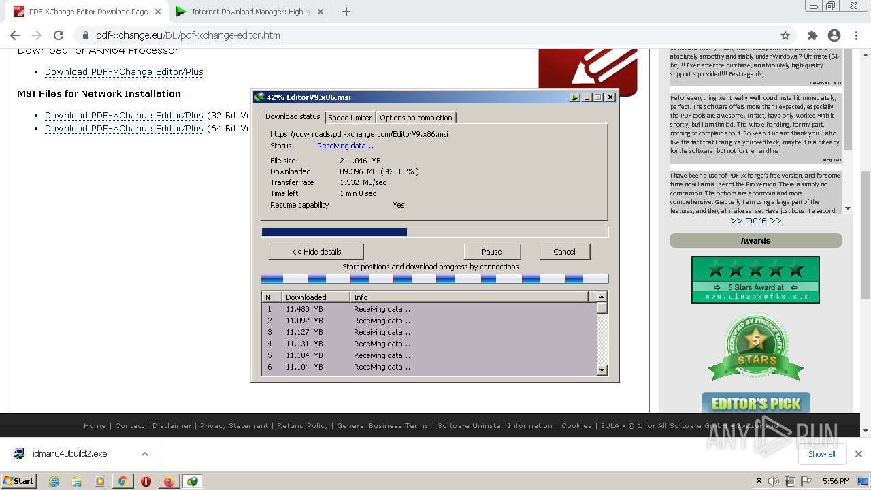The image size is (871, 490).
Task: Click the idman640build2.exe file icon
Action: 19,454
